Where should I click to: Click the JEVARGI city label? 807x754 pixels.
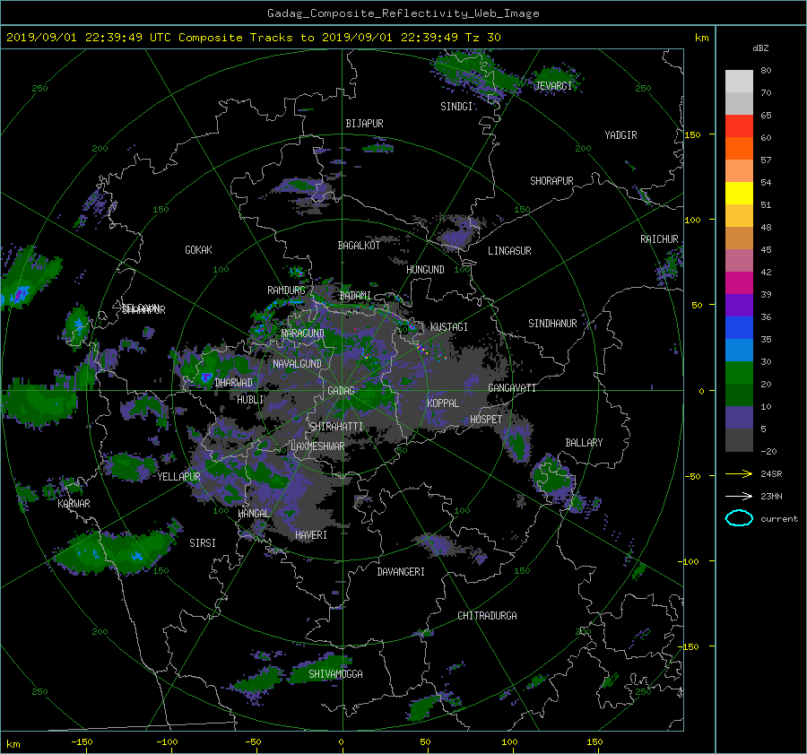(553, 86)
